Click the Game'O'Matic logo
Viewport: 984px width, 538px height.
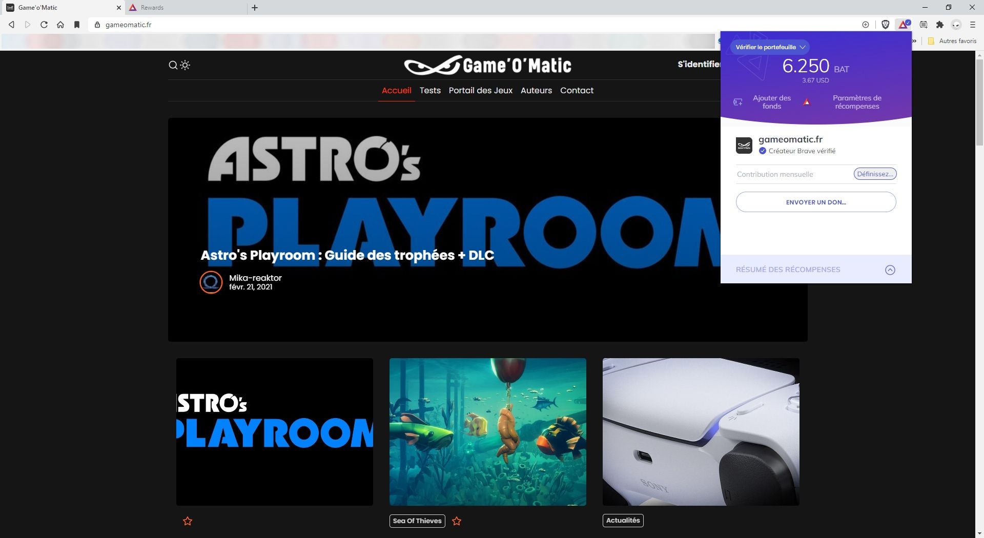coord(487,65)
